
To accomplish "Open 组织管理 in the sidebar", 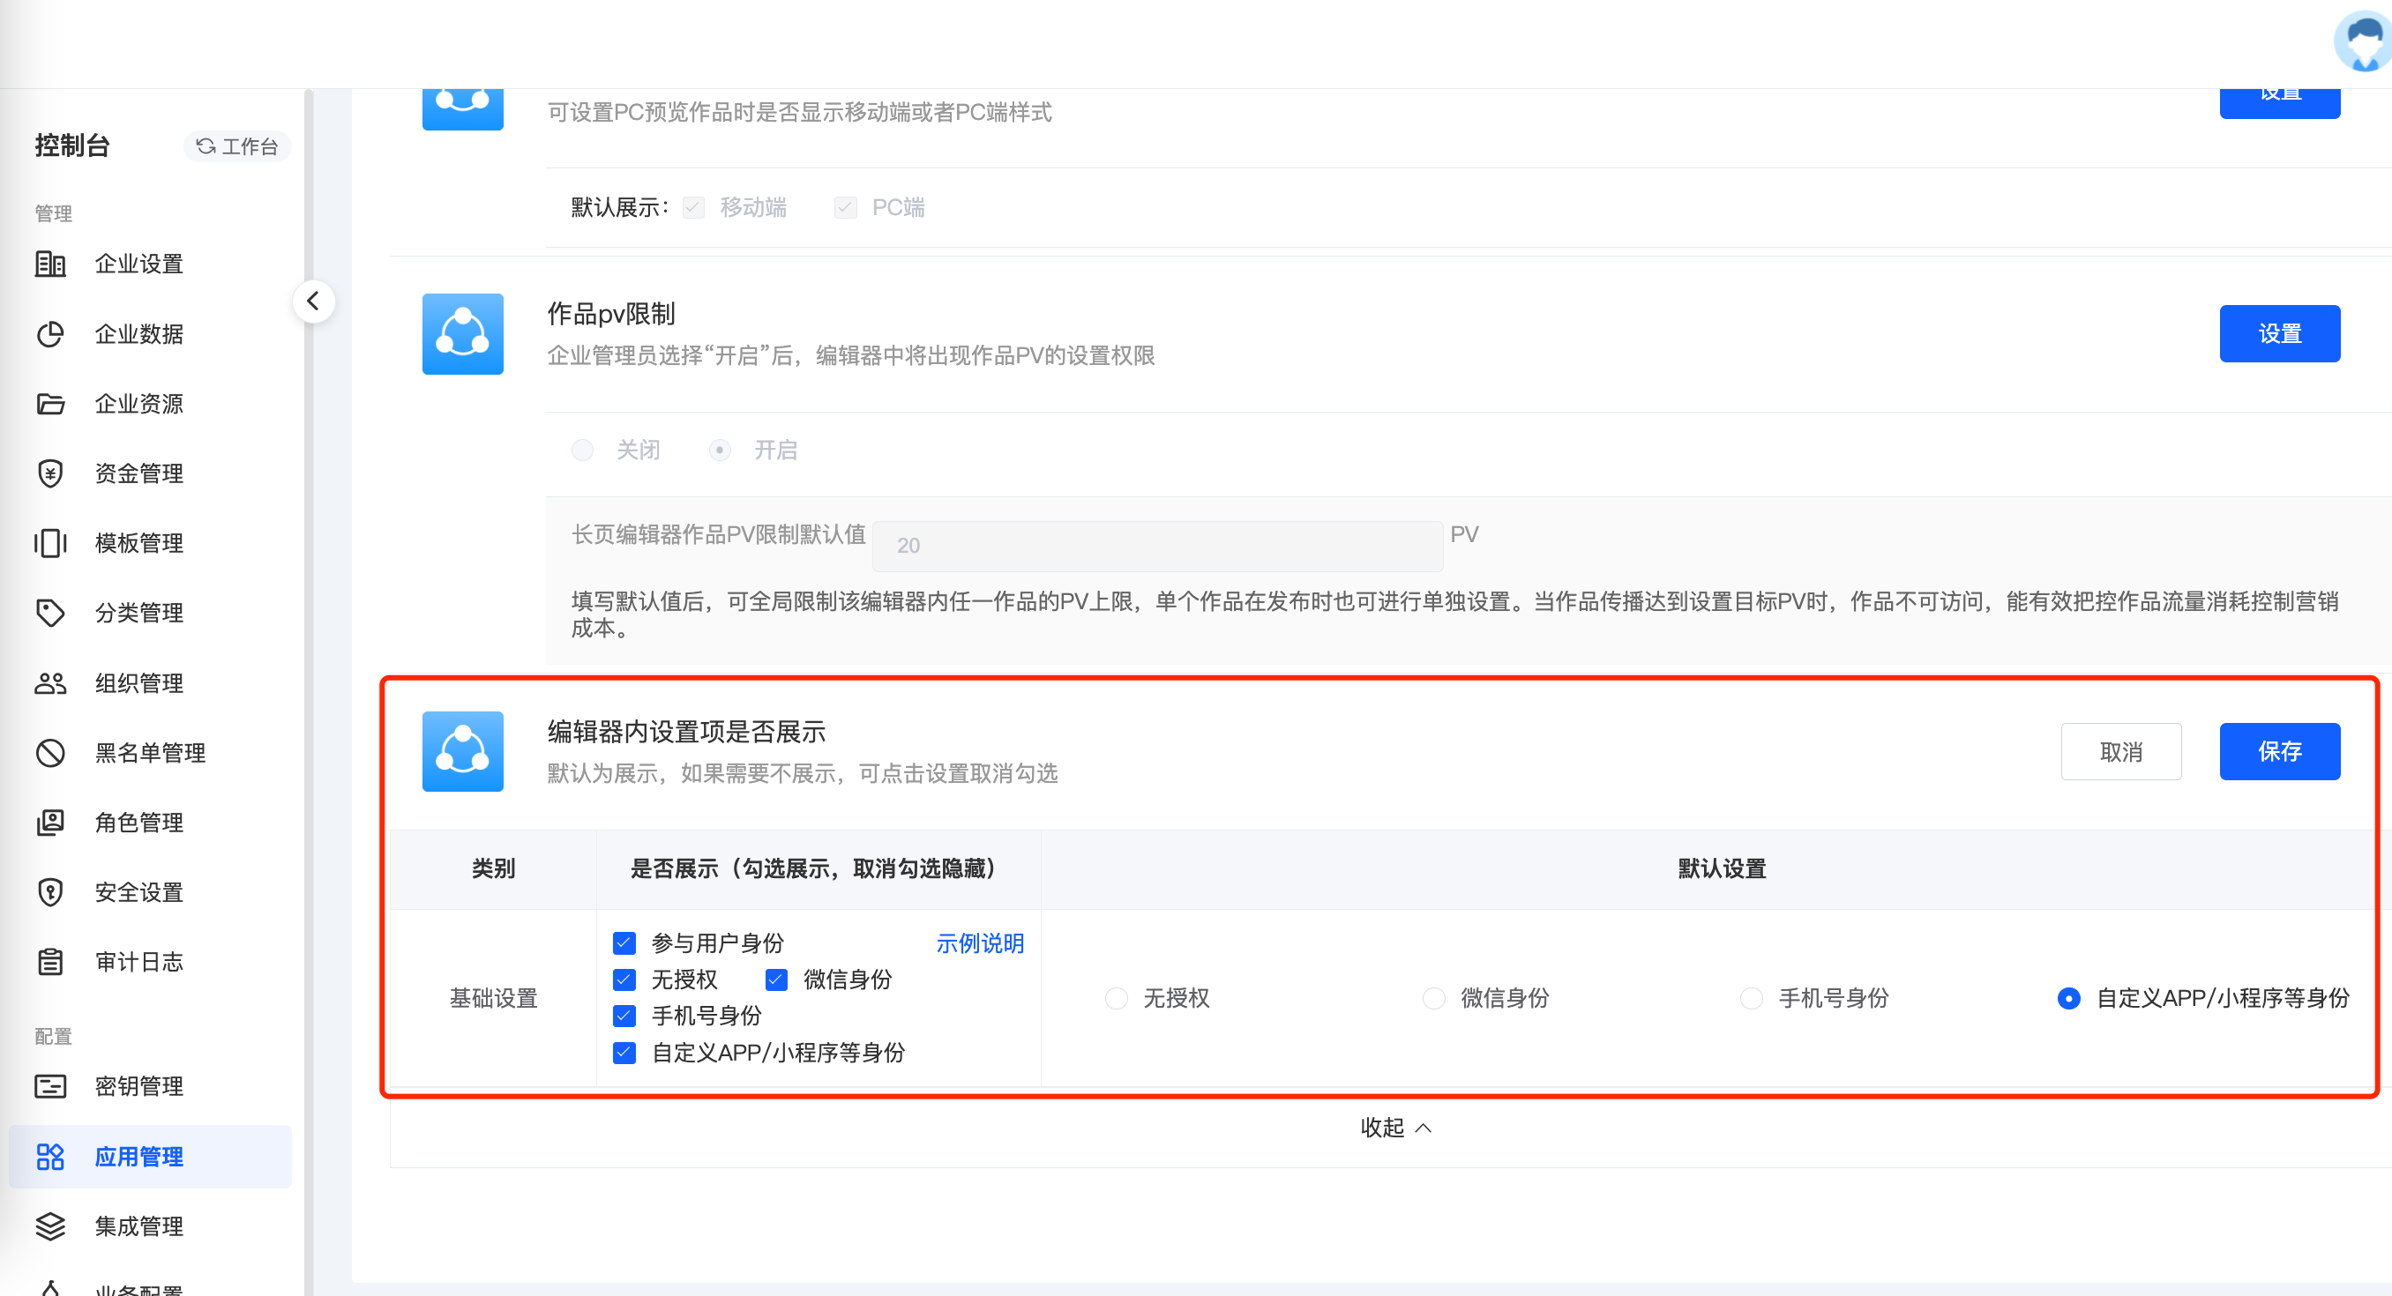I will pyautogui.click(x=139, y=683).
